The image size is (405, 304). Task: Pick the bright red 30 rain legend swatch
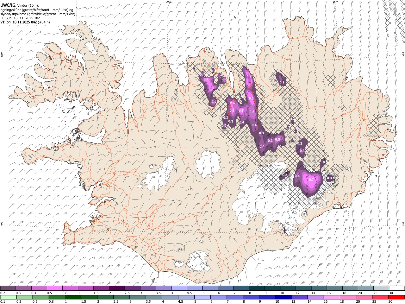click(x=396, y=297)
